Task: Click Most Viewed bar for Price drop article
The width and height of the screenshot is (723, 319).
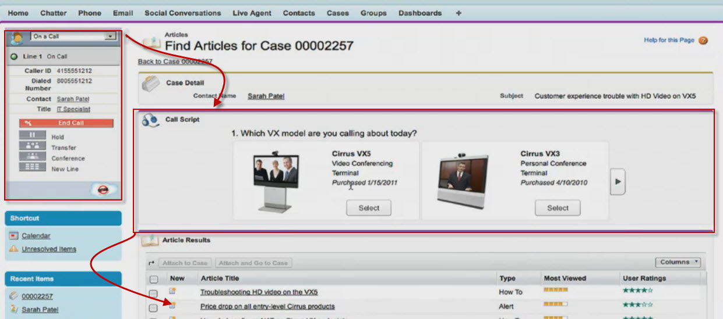Action: (556, 304)
